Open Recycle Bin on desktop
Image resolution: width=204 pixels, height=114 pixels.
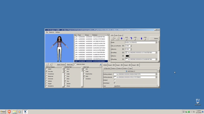(198, 102)
